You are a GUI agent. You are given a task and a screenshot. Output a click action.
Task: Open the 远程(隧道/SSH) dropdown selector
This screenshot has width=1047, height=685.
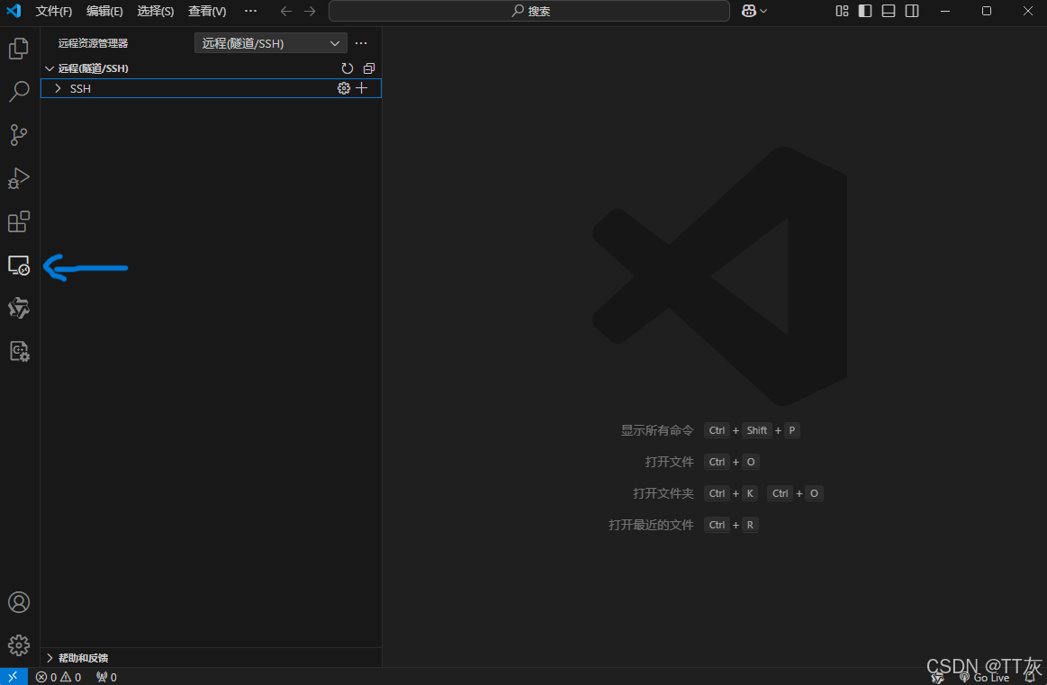point(270,43)
